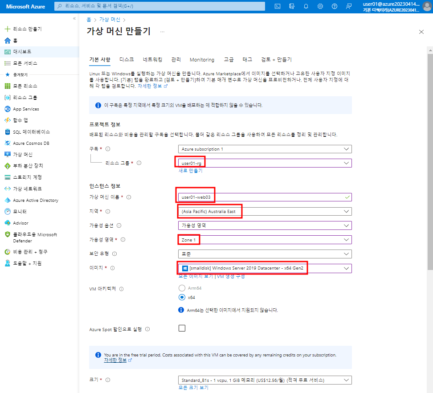Select x64 architecture radio button
This screenshot has width=433, height=393.
(x=182, y=298)
